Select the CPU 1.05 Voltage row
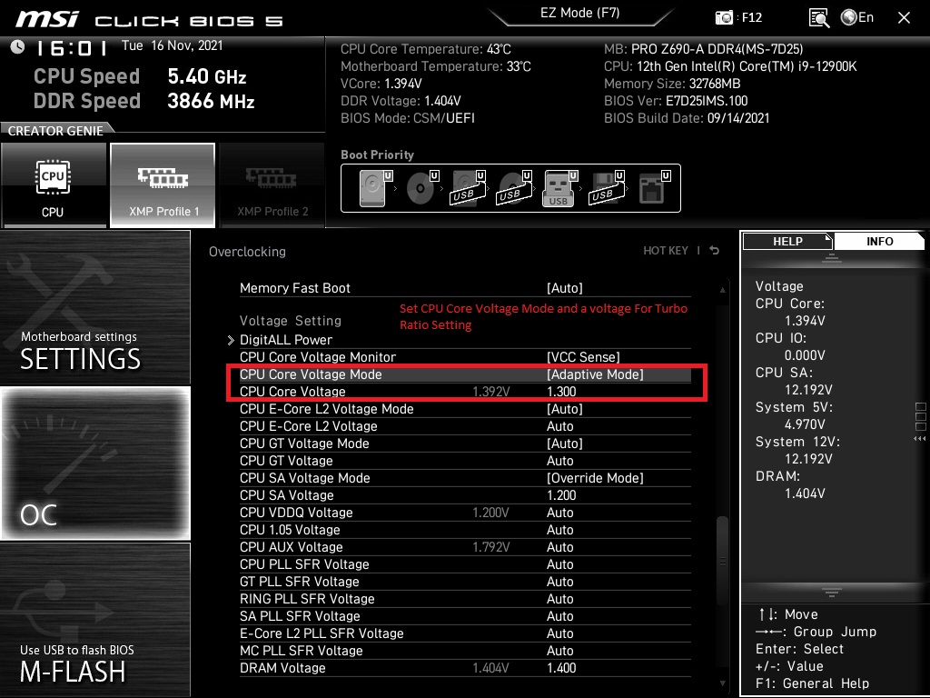Viewport: 930px width, 698px height. point(465,529)
